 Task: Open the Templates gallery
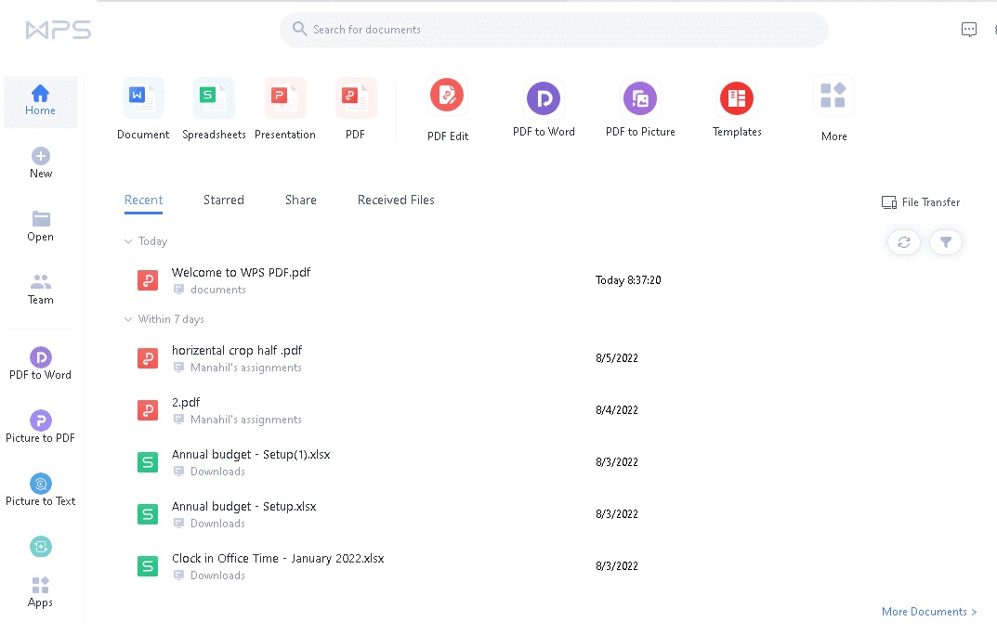click(x=737, y=110)
